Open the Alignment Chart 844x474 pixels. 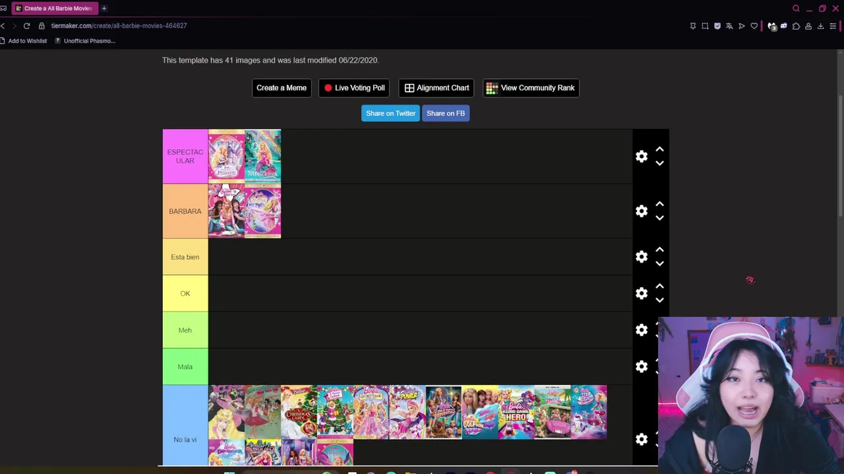click(437, 88)
